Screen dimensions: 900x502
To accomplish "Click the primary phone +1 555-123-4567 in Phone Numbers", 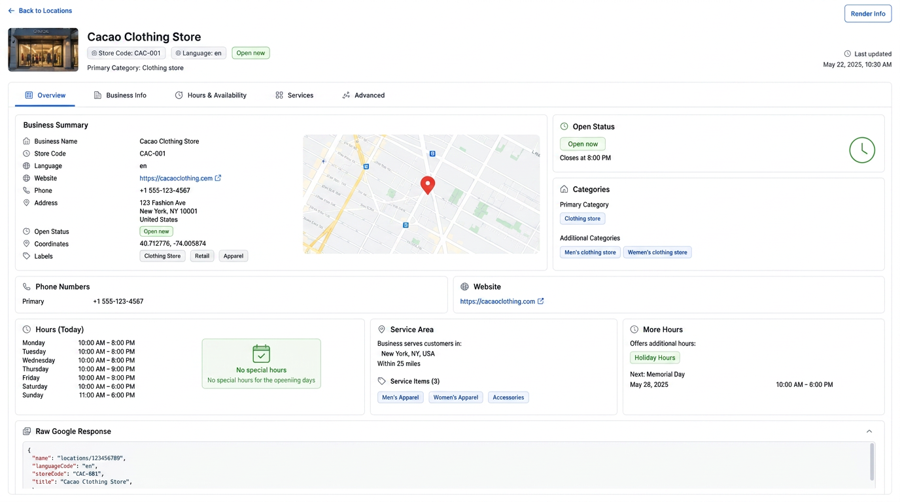I will point(118,301).
